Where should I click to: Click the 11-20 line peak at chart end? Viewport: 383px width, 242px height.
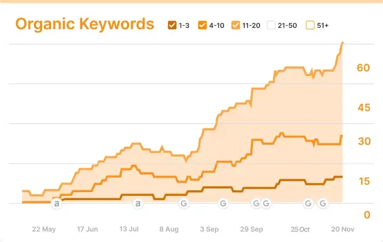(342, 43)
